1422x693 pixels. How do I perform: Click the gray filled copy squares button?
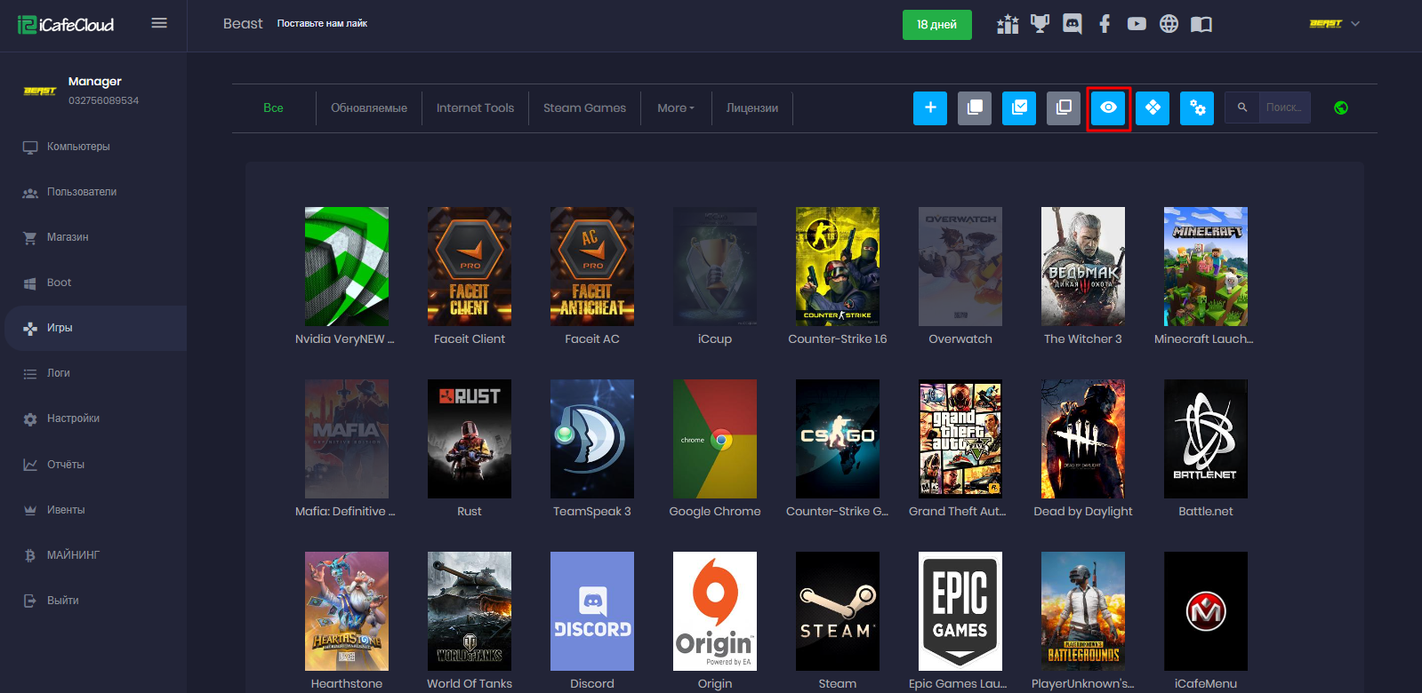coord(975,108)
